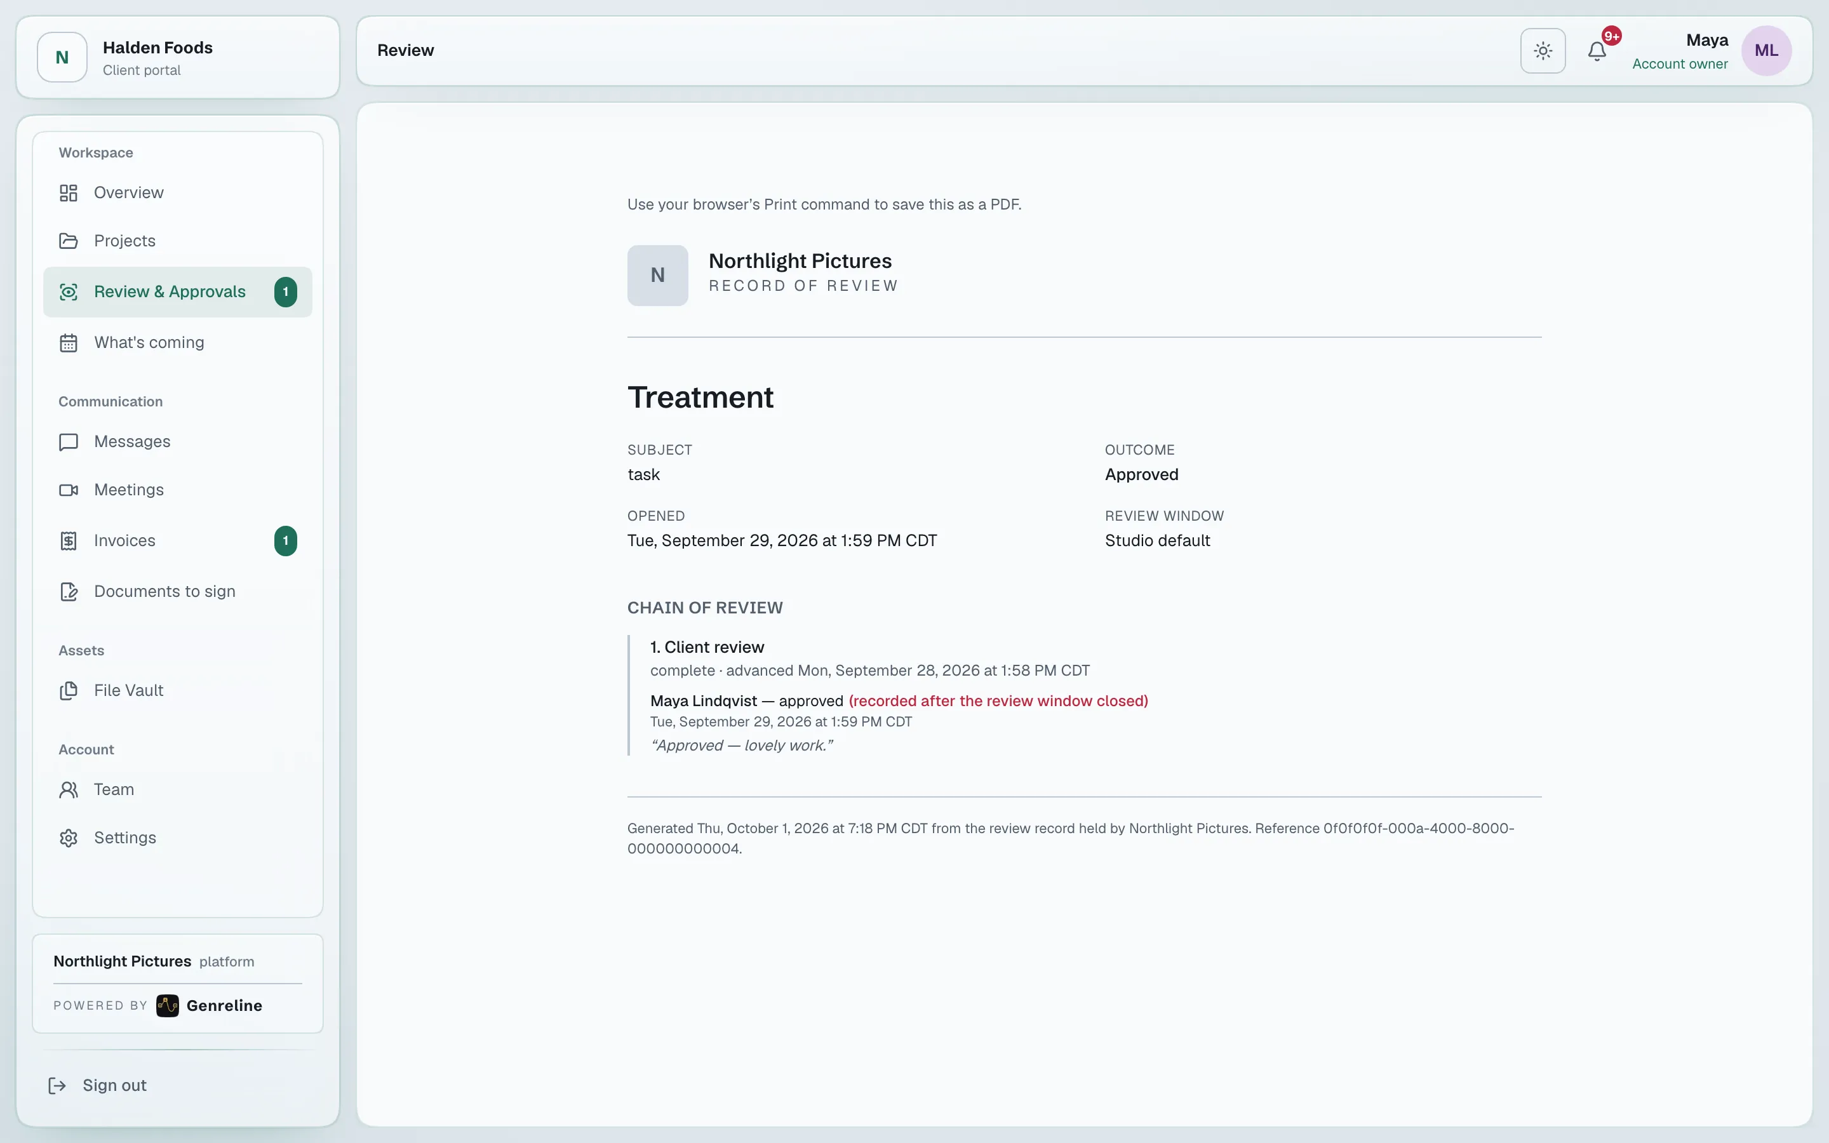Go to the Meetings section
The height and width of the screenshot is (1143, 1829).
coord(178,490)
